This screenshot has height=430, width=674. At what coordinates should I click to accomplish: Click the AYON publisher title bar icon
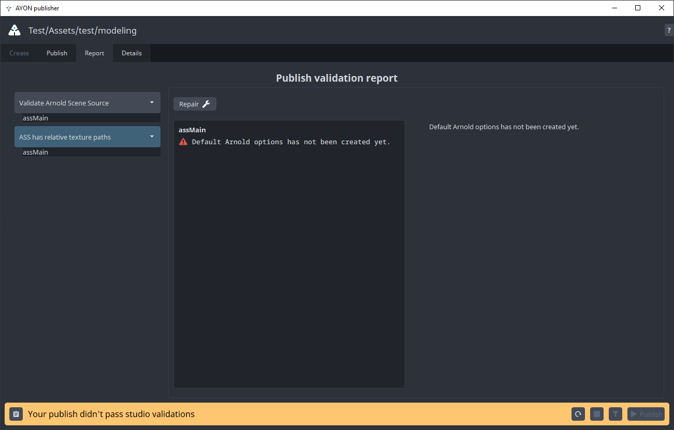[x=9, y=8]
